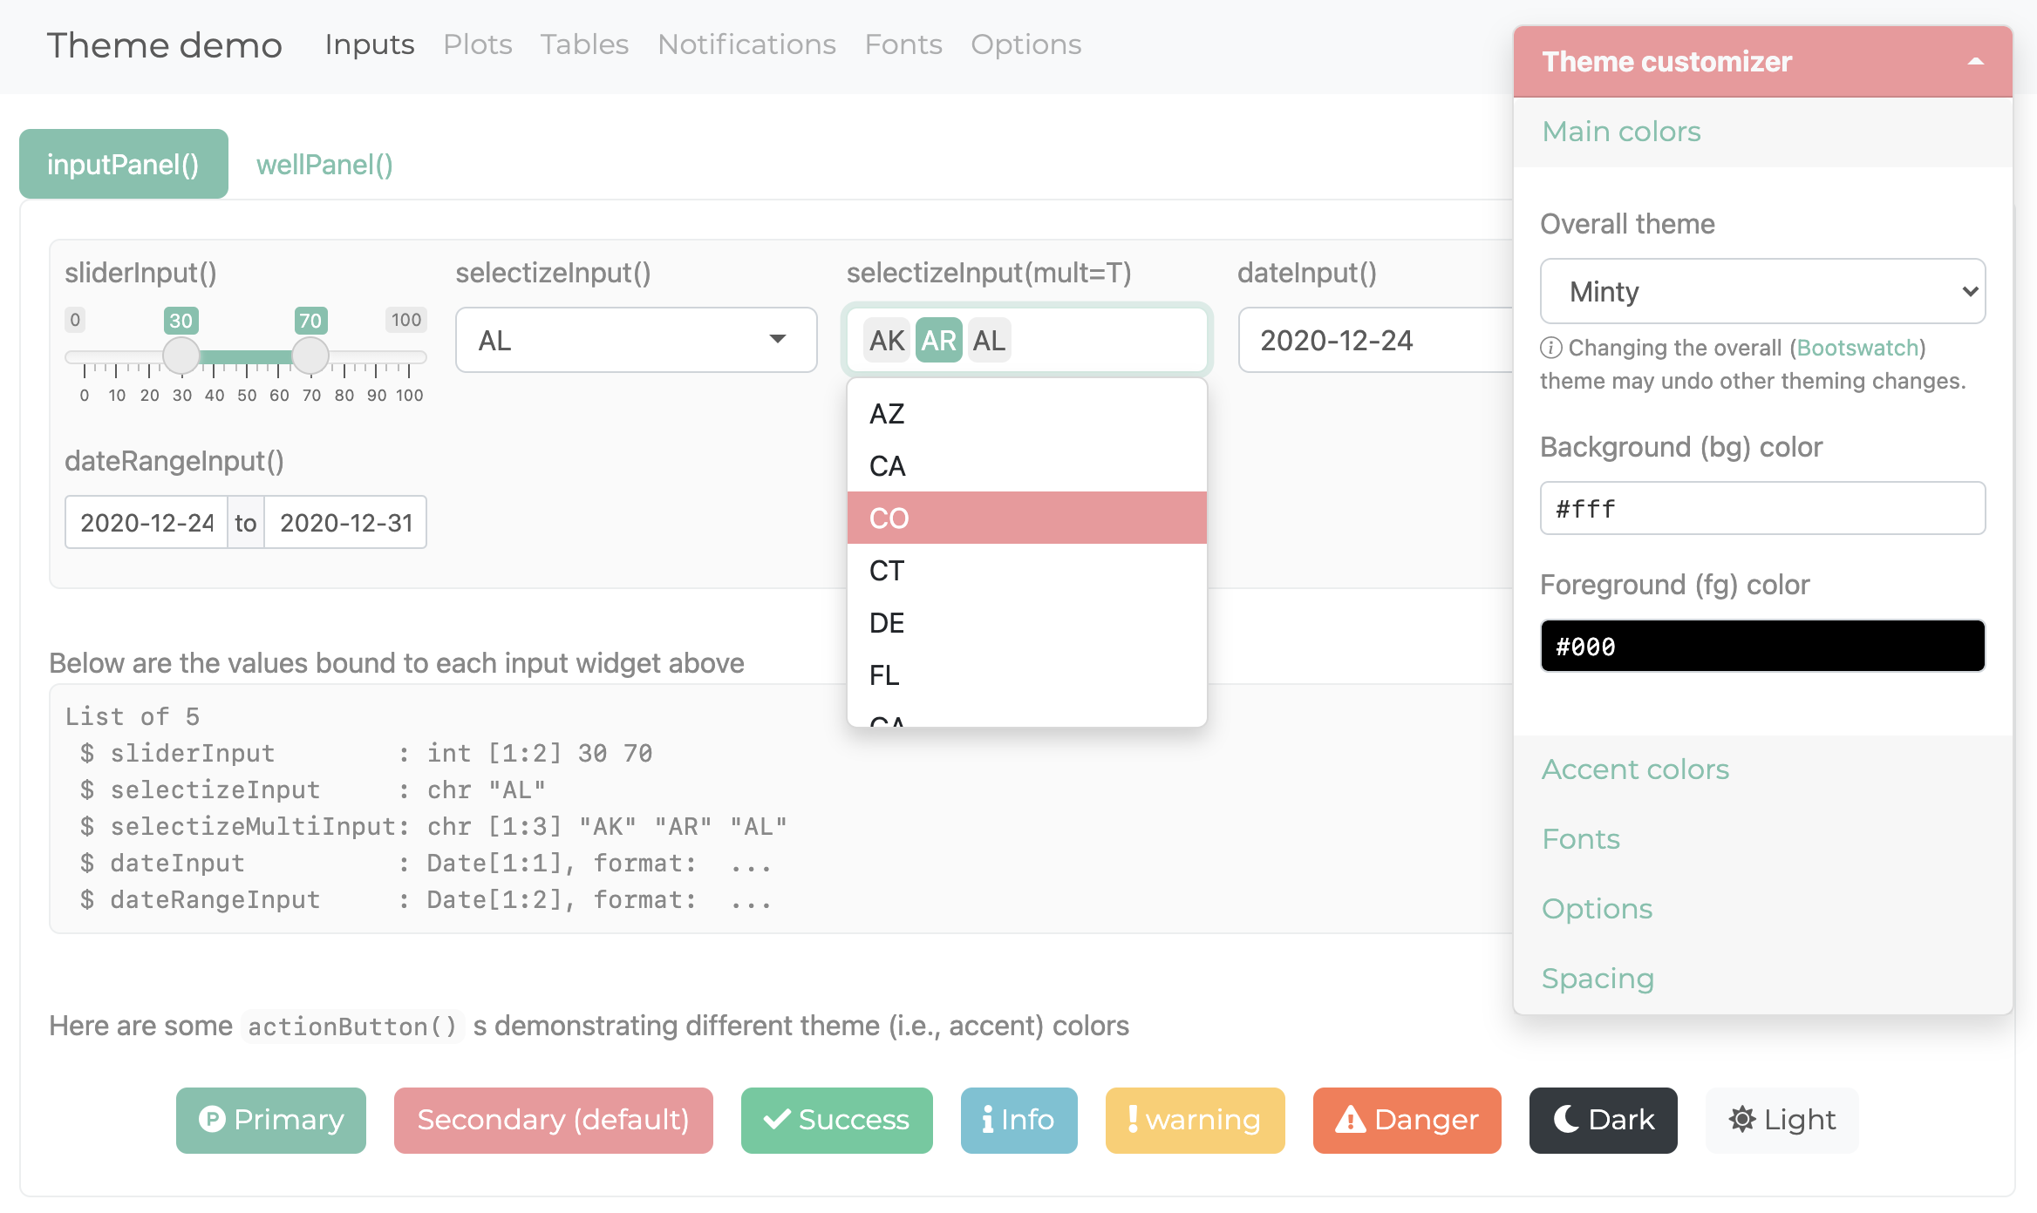Click the Background color input showing #fff
Image resolution: width=2037 pixels, height=1213 pixels.
point(1761,508)
